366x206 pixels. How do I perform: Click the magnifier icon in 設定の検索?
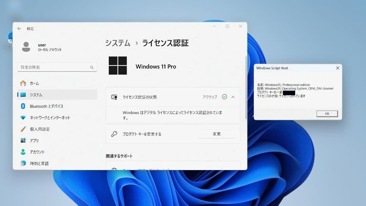[x=91, y=67]
